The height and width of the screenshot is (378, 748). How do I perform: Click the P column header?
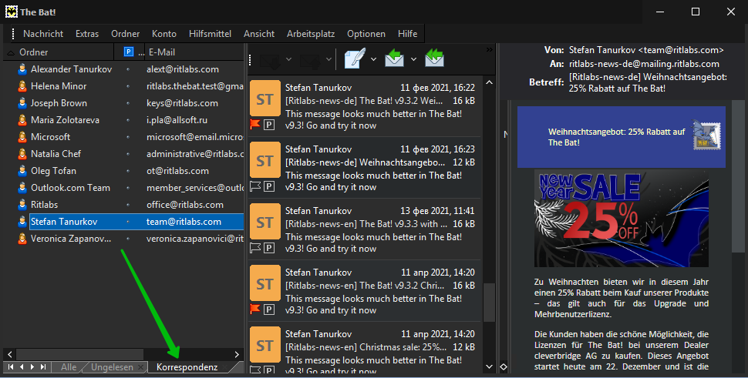128,52
